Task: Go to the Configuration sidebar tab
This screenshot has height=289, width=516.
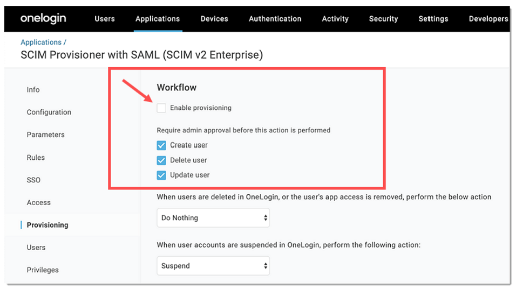Action: pyautogui.click(x=49, y=112)
